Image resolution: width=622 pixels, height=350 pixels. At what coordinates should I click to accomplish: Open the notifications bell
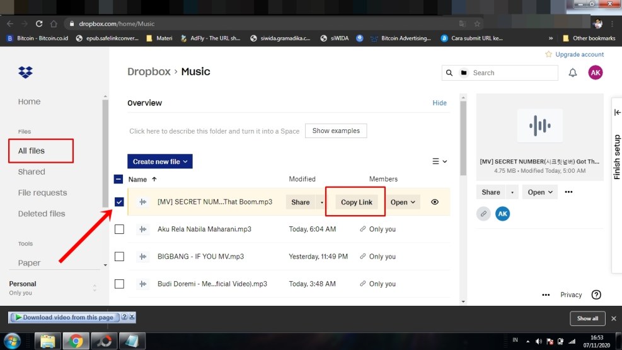coord(572,73)
